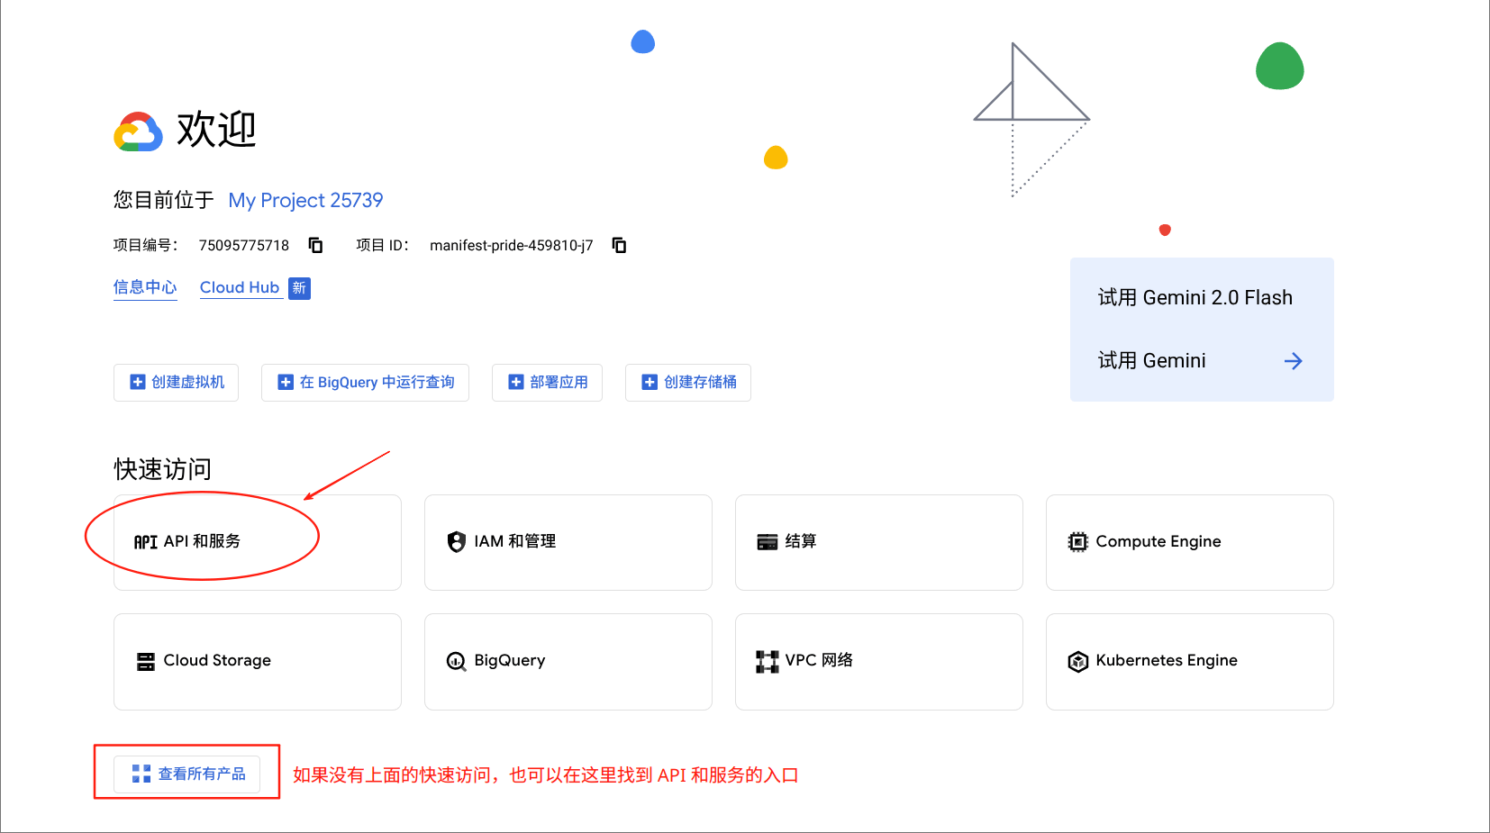Viewport: 1490px width, 833px height.
Task: Open the Cloud Storage card
Action: click(x=258, y=662)
